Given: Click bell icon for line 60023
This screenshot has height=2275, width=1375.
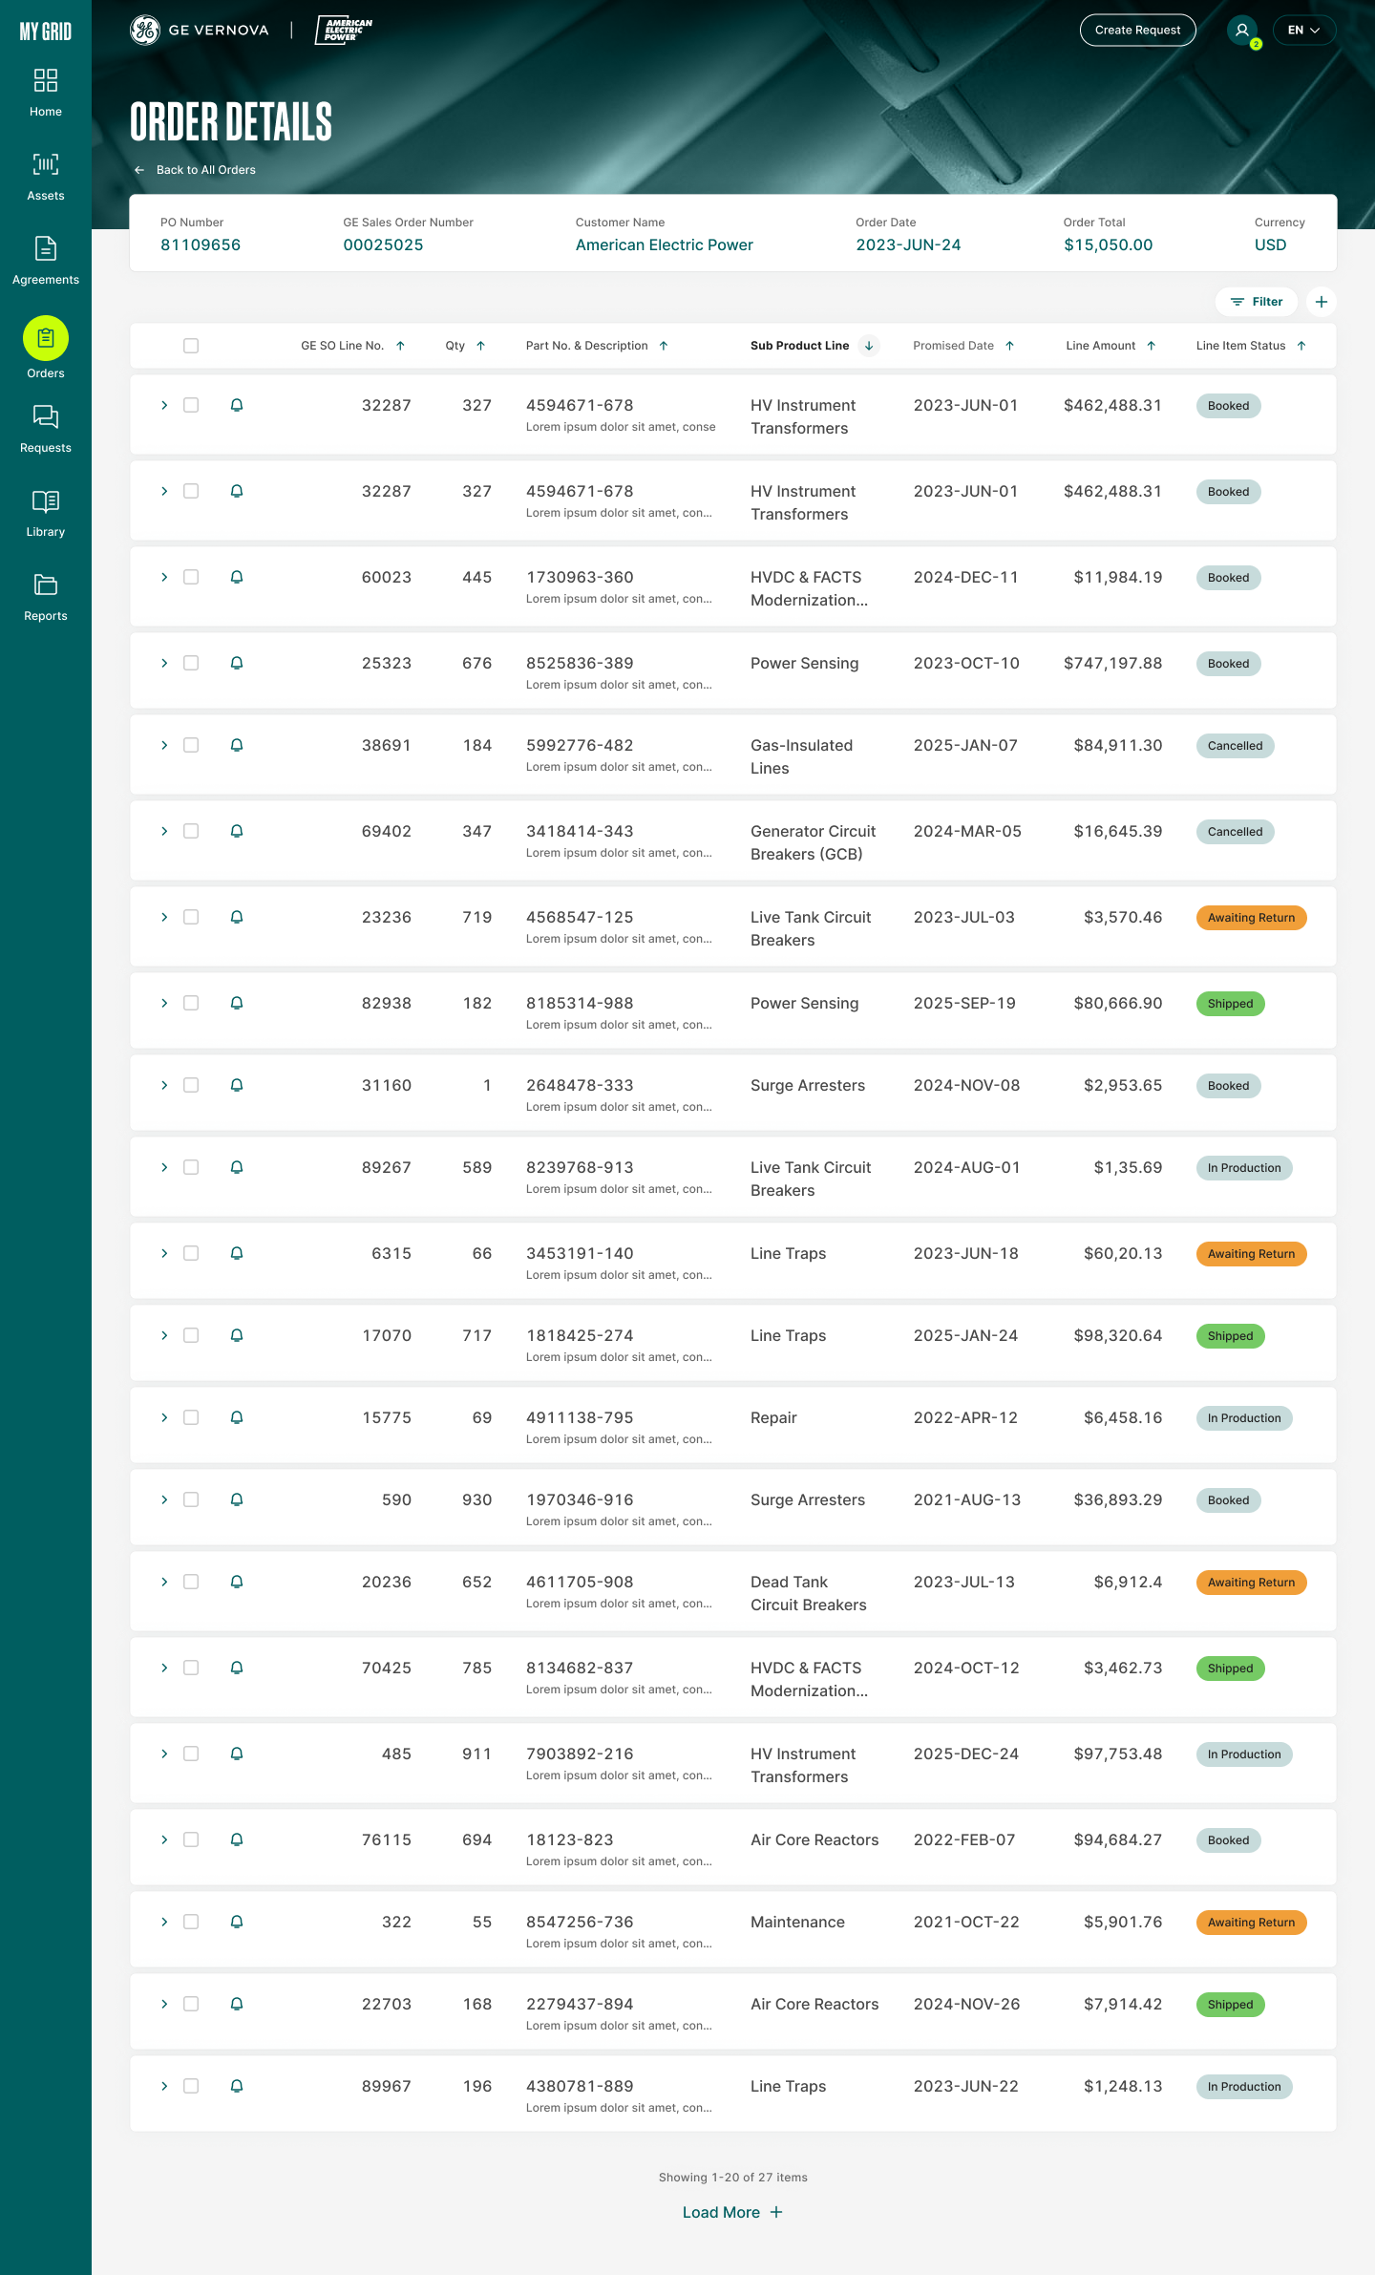Looking at the screenshot, I should coord(237,577).
